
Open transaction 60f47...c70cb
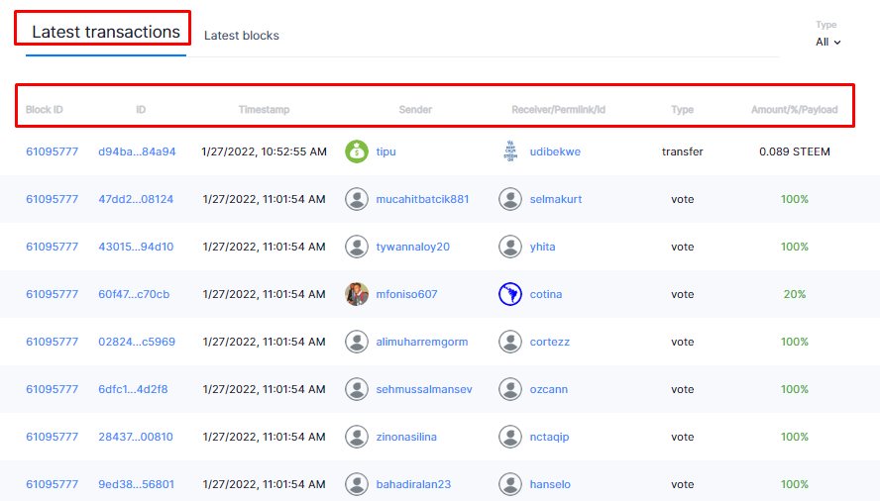point(134,294)
